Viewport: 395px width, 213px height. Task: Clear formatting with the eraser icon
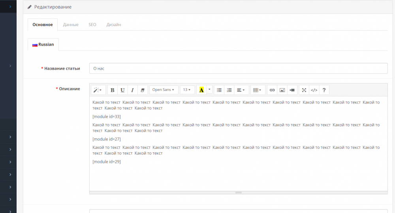[142, 90]
